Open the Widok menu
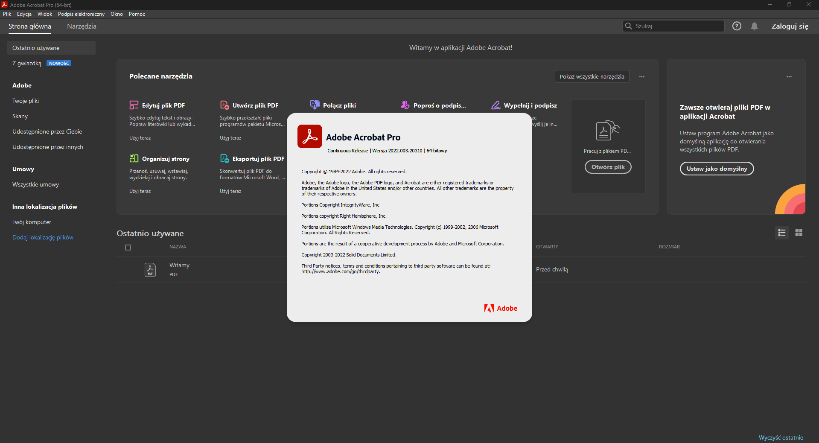 click(45, 14)
